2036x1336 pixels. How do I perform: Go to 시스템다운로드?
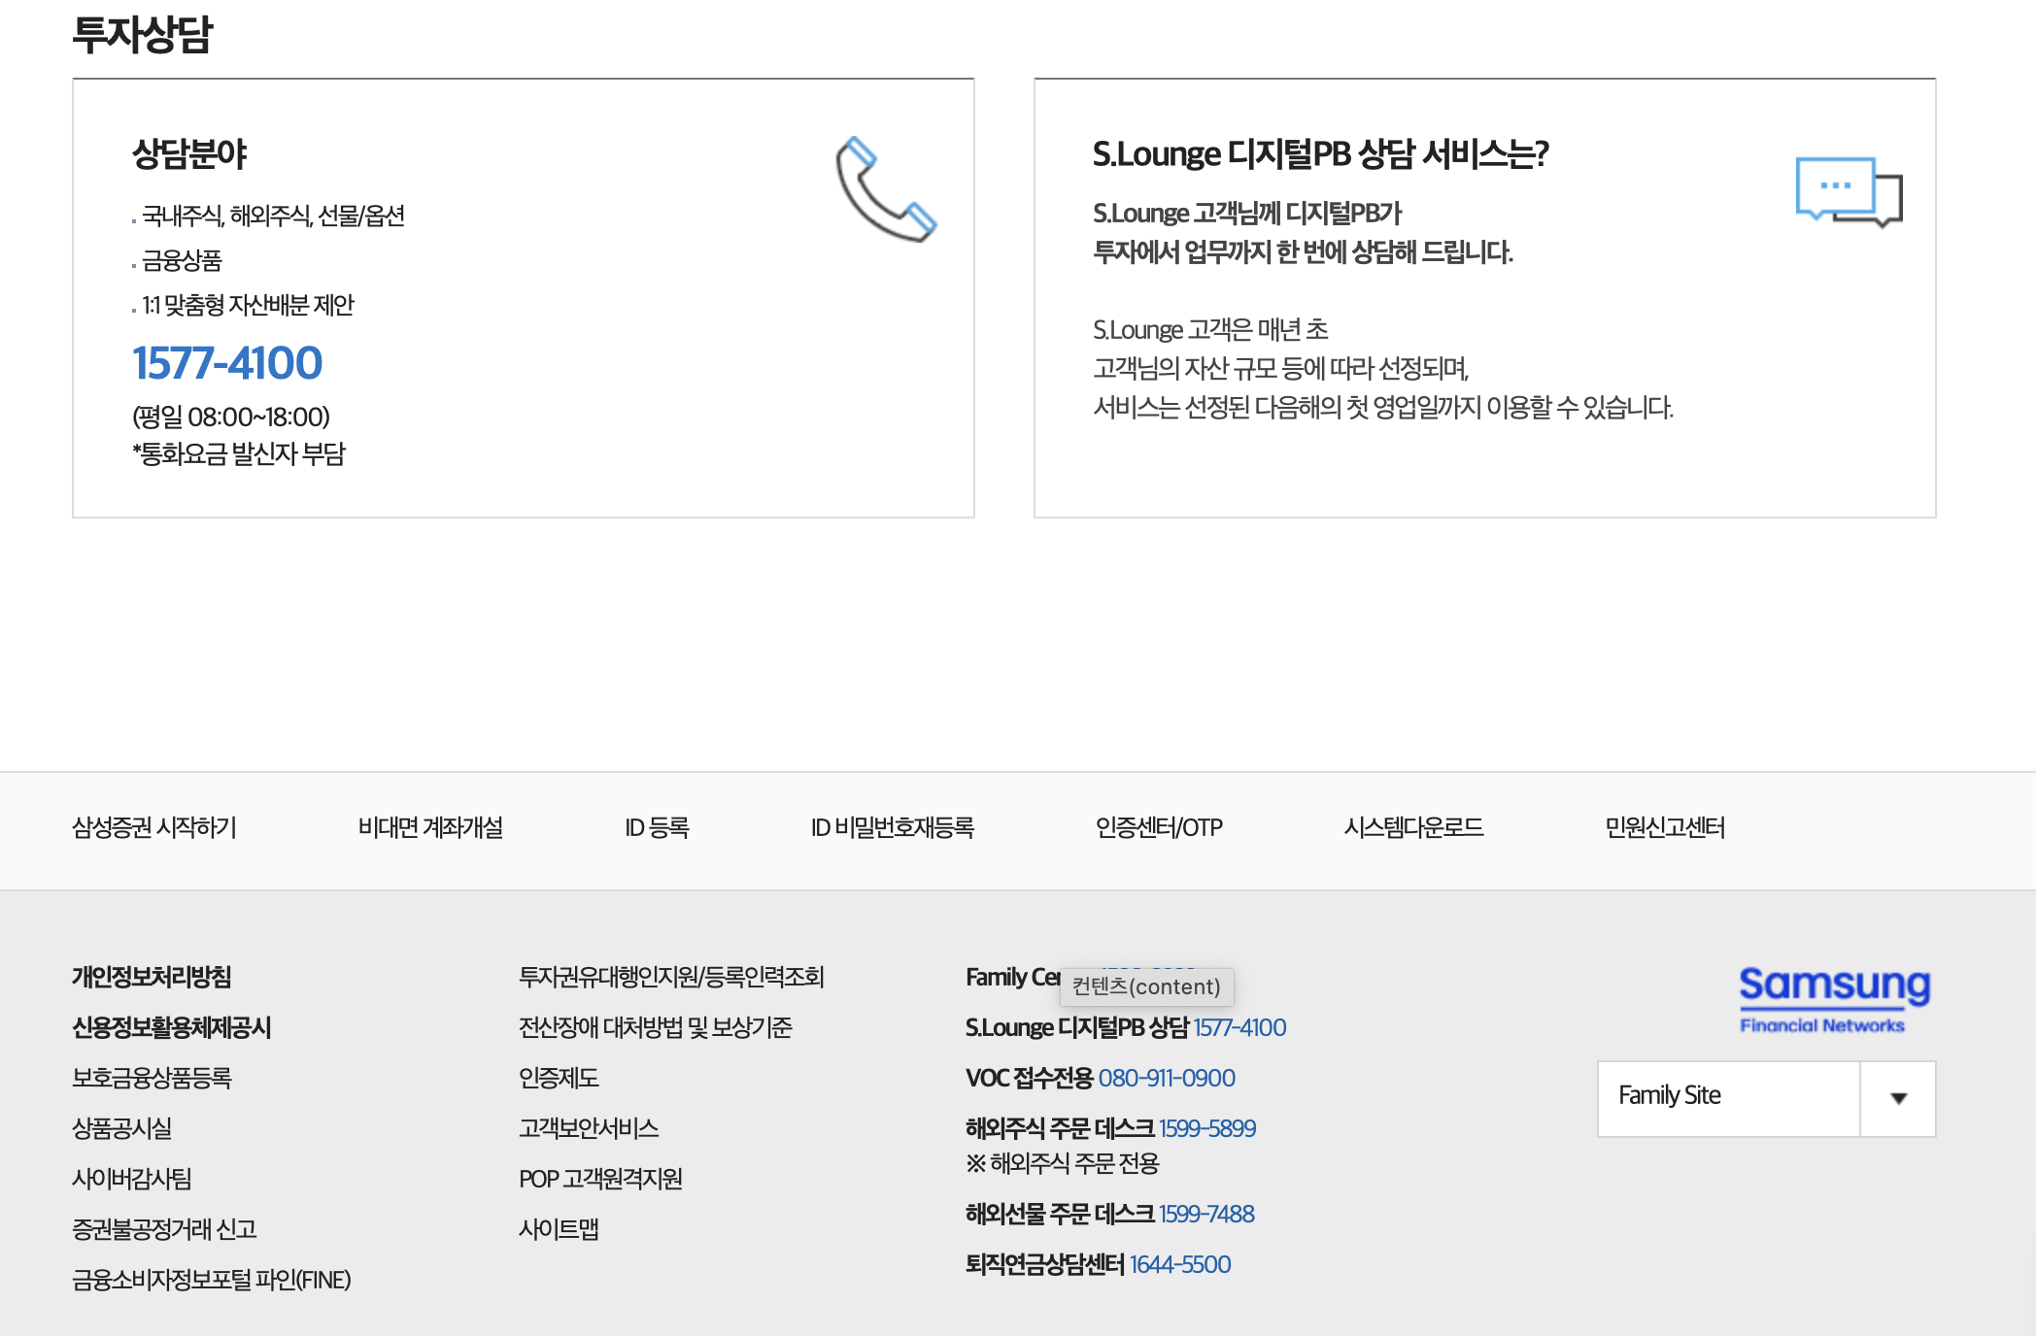pyautogui.click(x=1413, y=828)
